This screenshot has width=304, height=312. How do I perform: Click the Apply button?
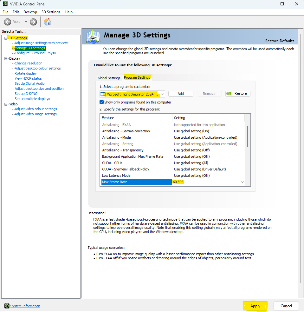pos(255,306)
